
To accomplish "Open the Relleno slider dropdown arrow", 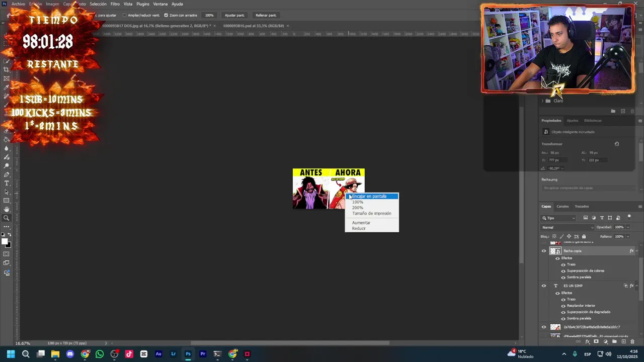I will (x=628, y=236).
